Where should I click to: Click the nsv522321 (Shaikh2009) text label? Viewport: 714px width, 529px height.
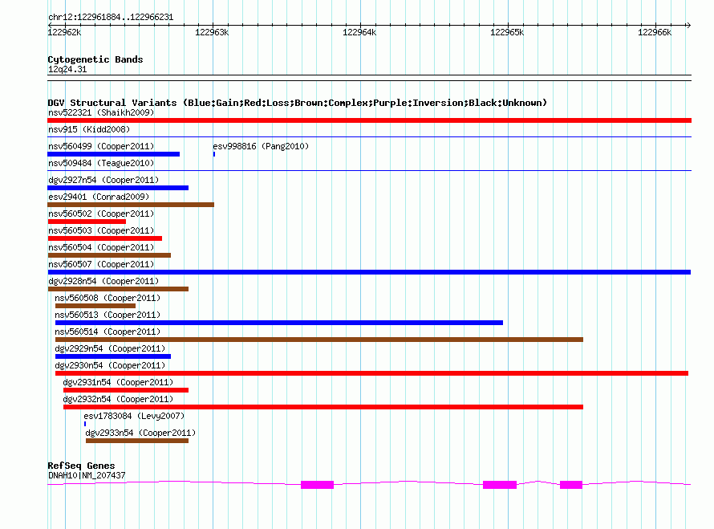pyautogui.click(x=101, y=112)
